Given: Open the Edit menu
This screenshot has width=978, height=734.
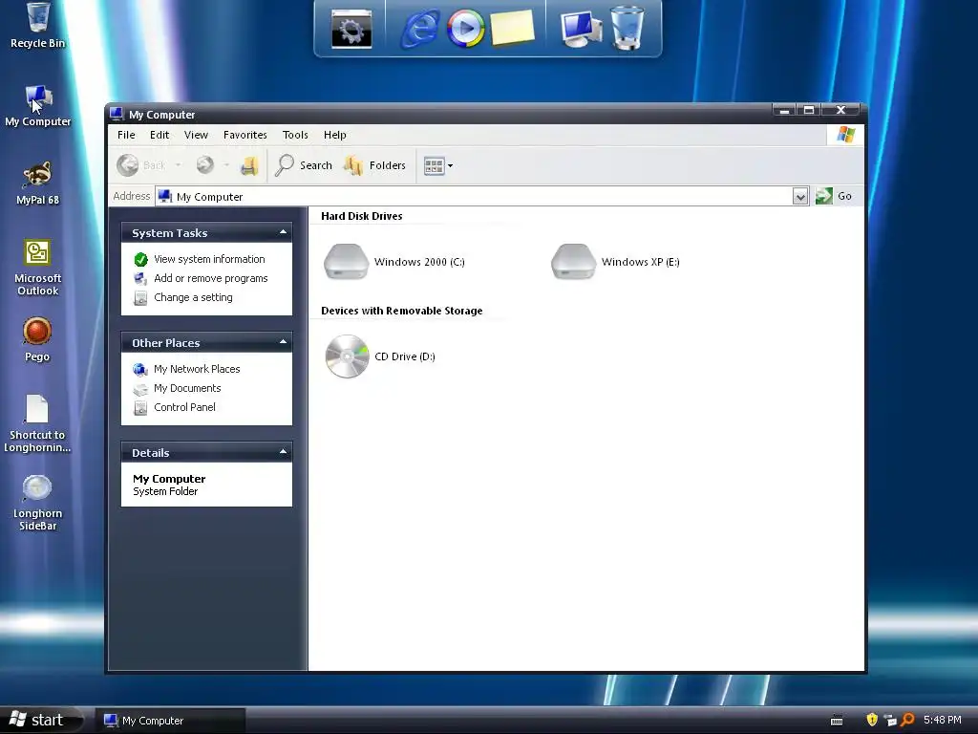Looking at the screenshot, I should 159,135.
